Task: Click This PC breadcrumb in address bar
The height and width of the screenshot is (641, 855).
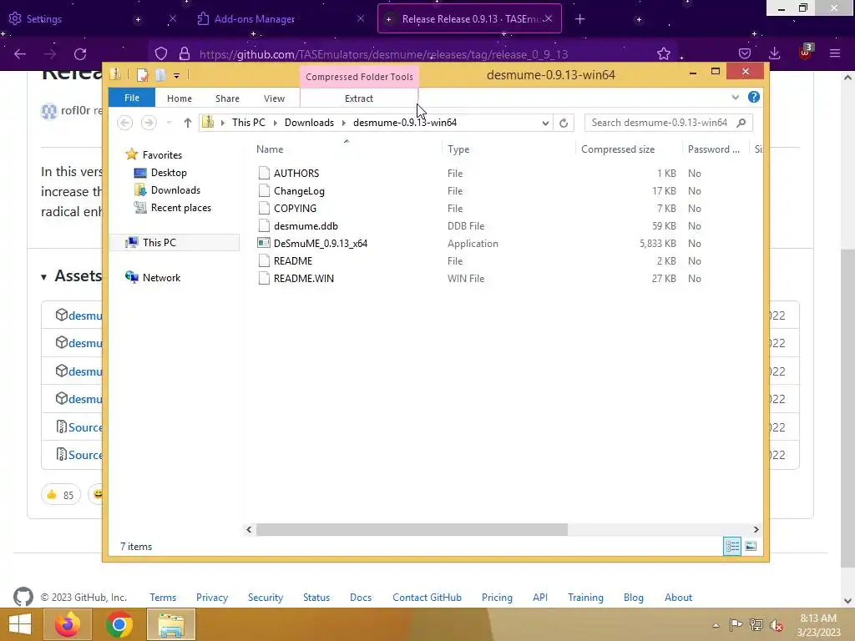Action: [x=249, y=123]
